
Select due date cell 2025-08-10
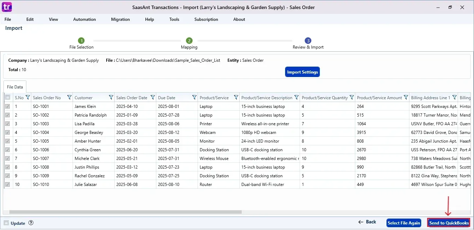point(177,185)
